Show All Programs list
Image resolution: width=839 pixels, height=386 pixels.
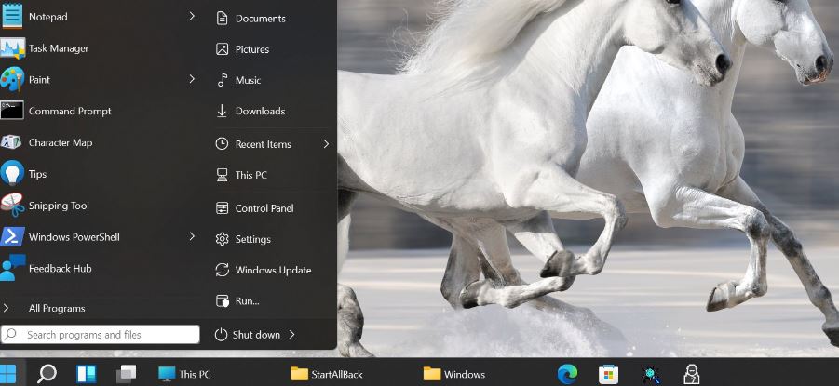coord(56,308)
